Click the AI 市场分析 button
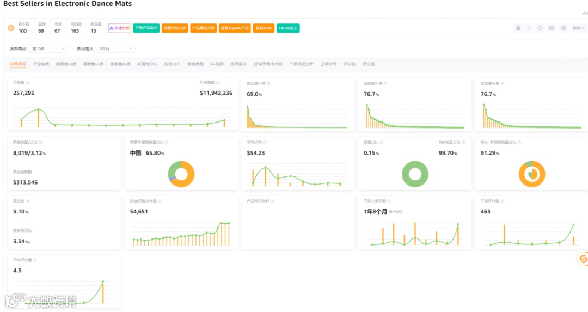 [x=120, y=28]
